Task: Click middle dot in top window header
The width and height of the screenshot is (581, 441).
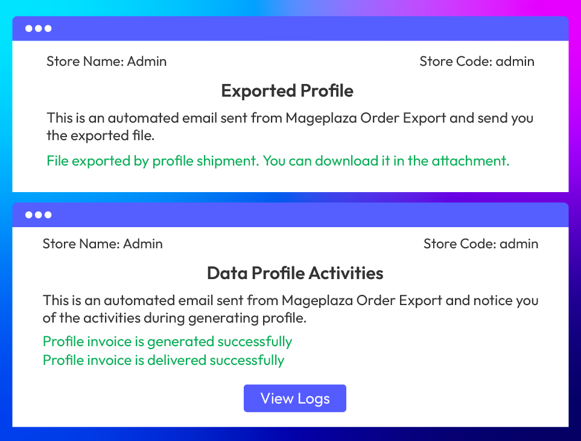Action: 38,28
